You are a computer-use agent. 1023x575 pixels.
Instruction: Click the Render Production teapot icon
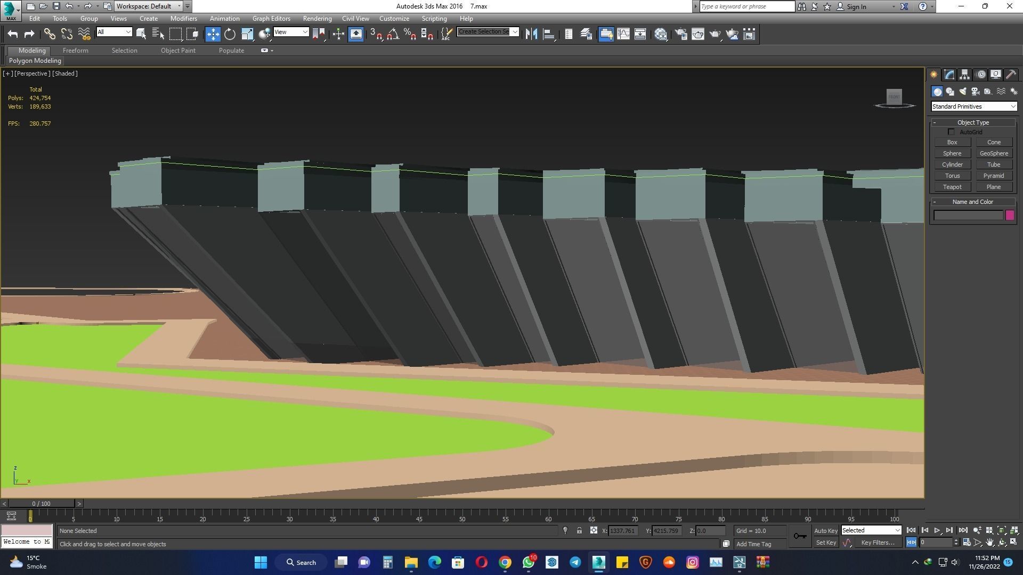[715, 35]
